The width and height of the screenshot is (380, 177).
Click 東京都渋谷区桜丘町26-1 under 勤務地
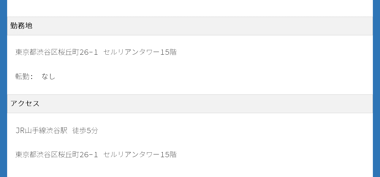57,52
